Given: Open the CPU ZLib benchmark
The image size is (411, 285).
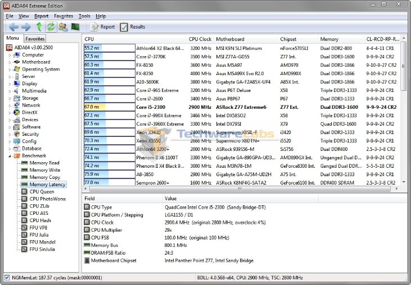Looking at the screenshot, I should click(35, 206).
